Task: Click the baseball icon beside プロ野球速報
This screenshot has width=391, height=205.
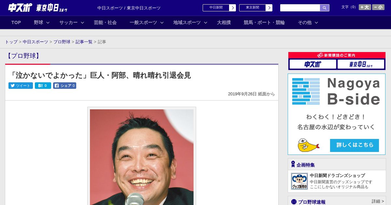Action: (294, 202)
